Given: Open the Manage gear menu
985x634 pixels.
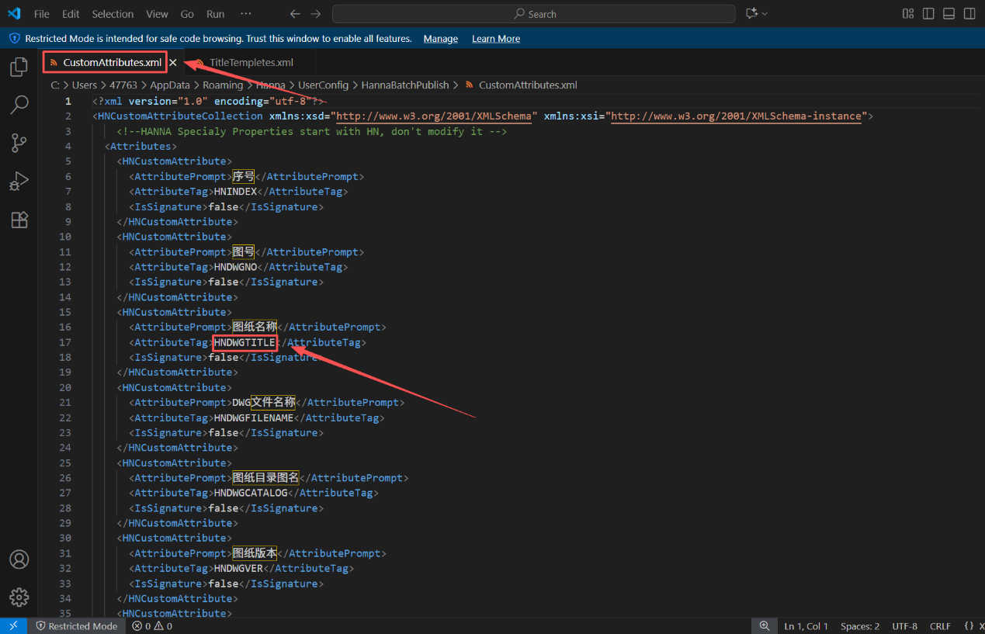Looking at the screenshot, I should pyautogui.click(x=19, y=597).
